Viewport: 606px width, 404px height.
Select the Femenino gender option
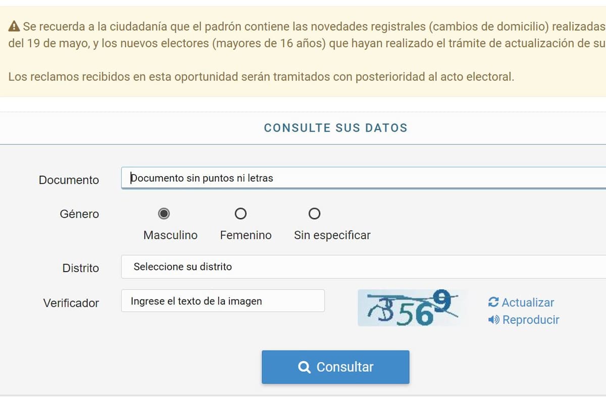point(240,214)
